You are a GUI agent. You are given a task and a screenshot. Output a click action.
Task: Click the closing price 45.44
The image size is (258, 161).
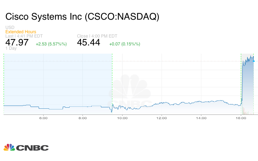(89, 43)
